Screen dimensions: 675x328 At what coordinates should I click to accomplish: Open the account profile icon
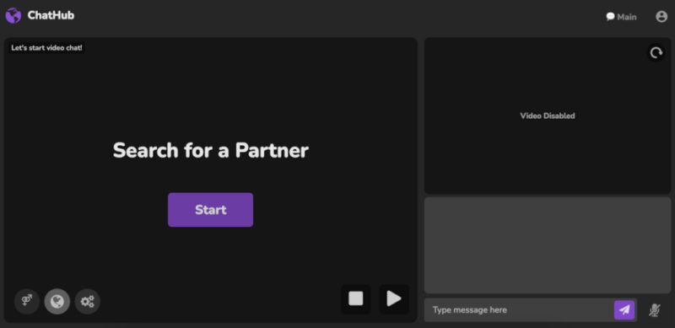click(661, 17)
